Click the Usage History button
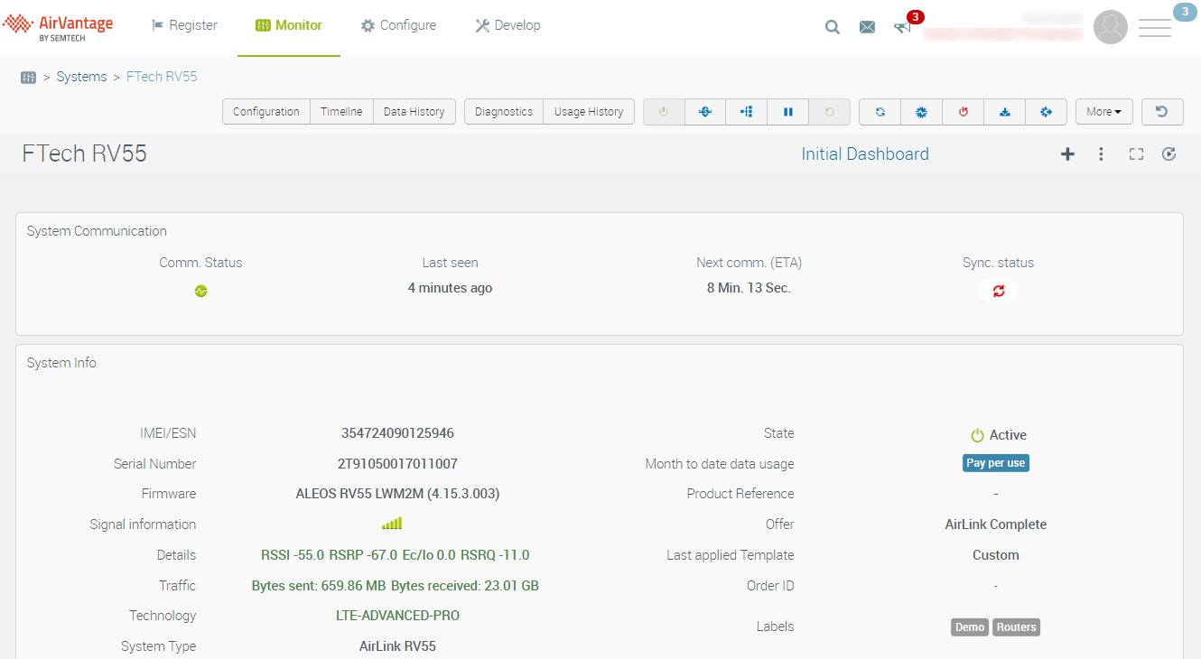 pyautogui.click(x=589, y=112)
